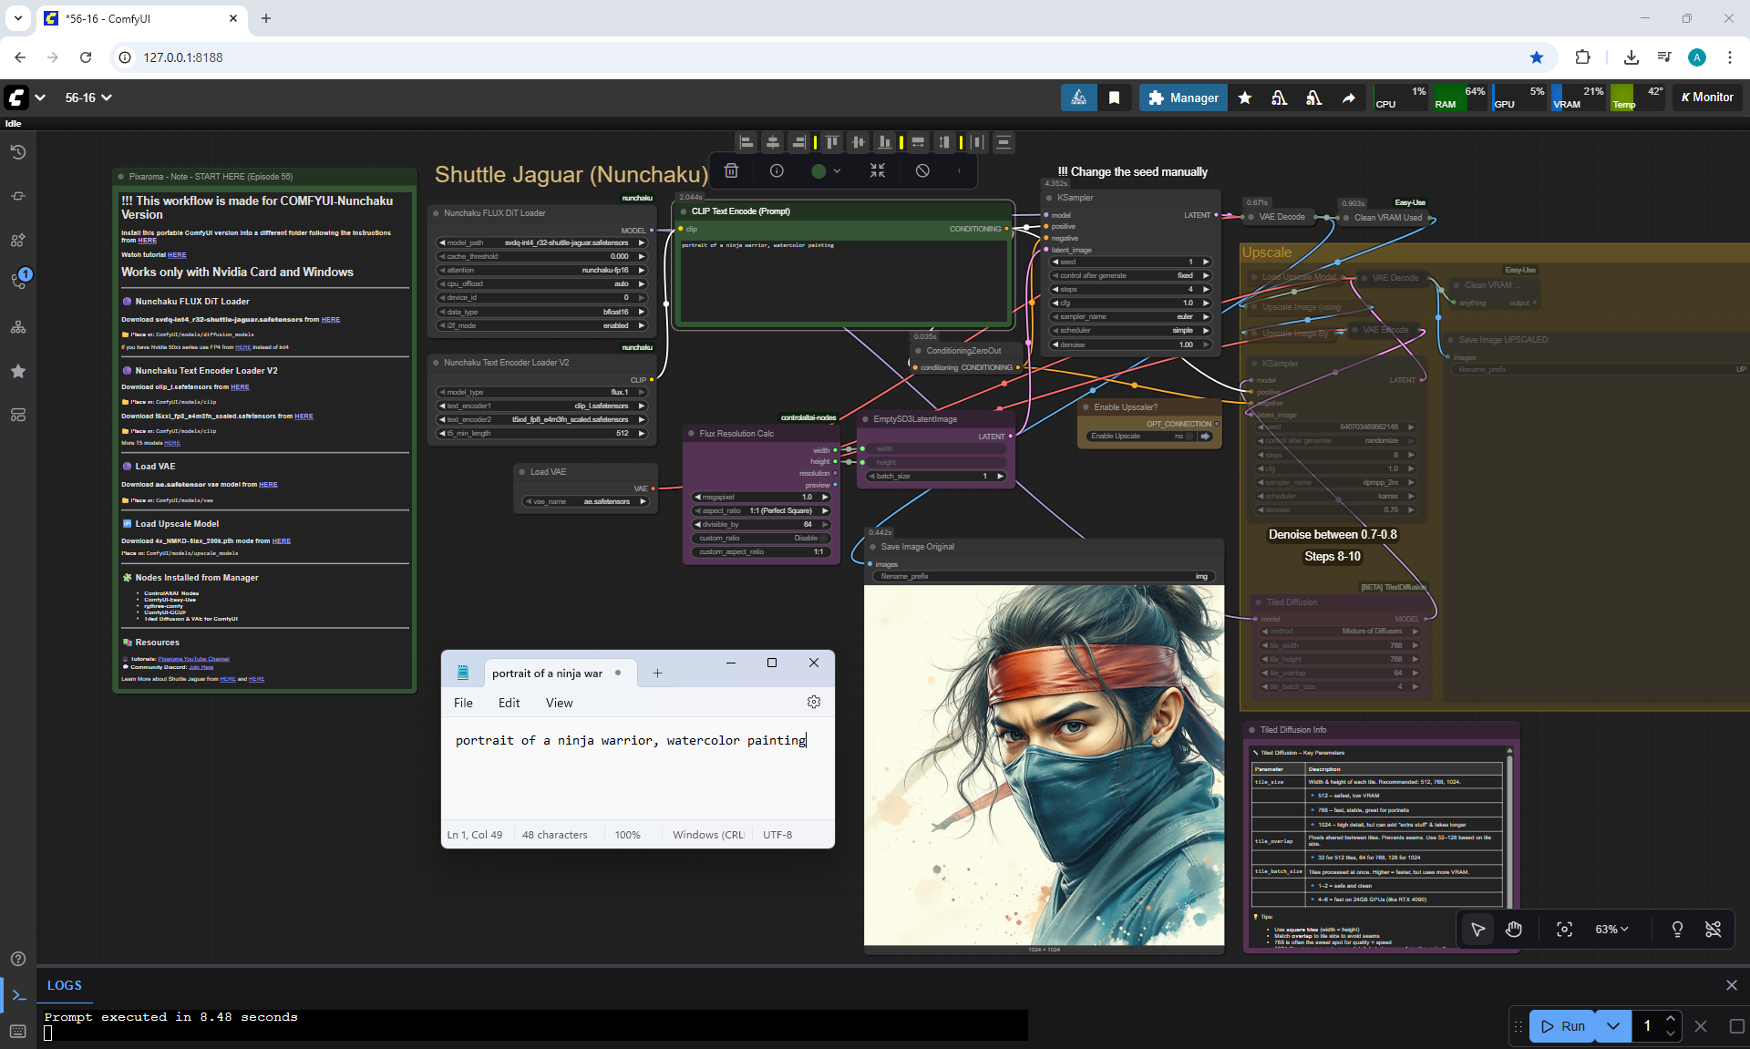
Task: Select the LOGS tab in bottom panel
Action: coord(64,985)
